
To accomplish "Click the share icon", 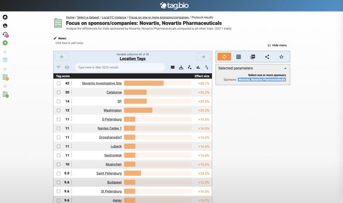I will click(x=267, y=57).
